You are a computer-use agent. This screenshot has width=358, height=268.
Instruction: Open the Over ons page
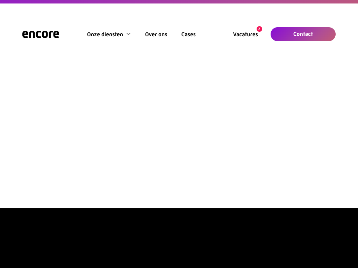click(x=156, y=34)
